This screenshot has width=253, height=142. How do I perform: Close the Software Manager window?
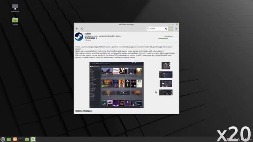[x=177, y=24]
